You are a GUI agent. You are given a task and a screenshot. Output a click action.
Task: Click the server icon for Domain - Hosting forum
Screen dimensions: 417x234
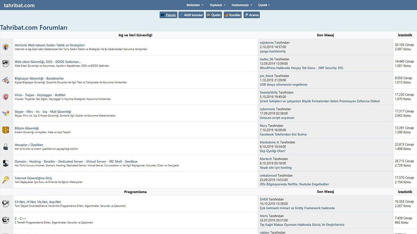[6, 163]
